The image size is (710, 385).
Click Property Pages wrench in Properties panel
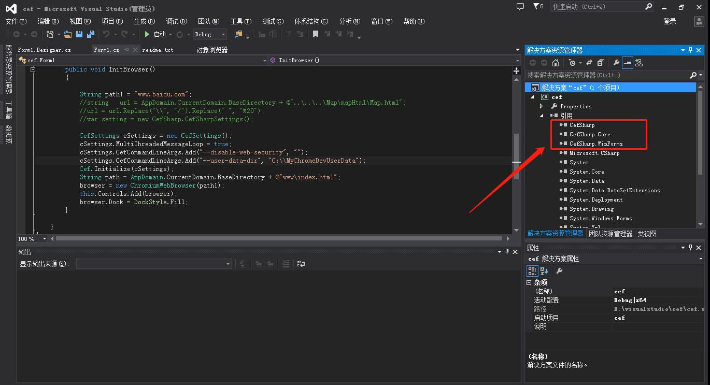(x=560, y=270)
